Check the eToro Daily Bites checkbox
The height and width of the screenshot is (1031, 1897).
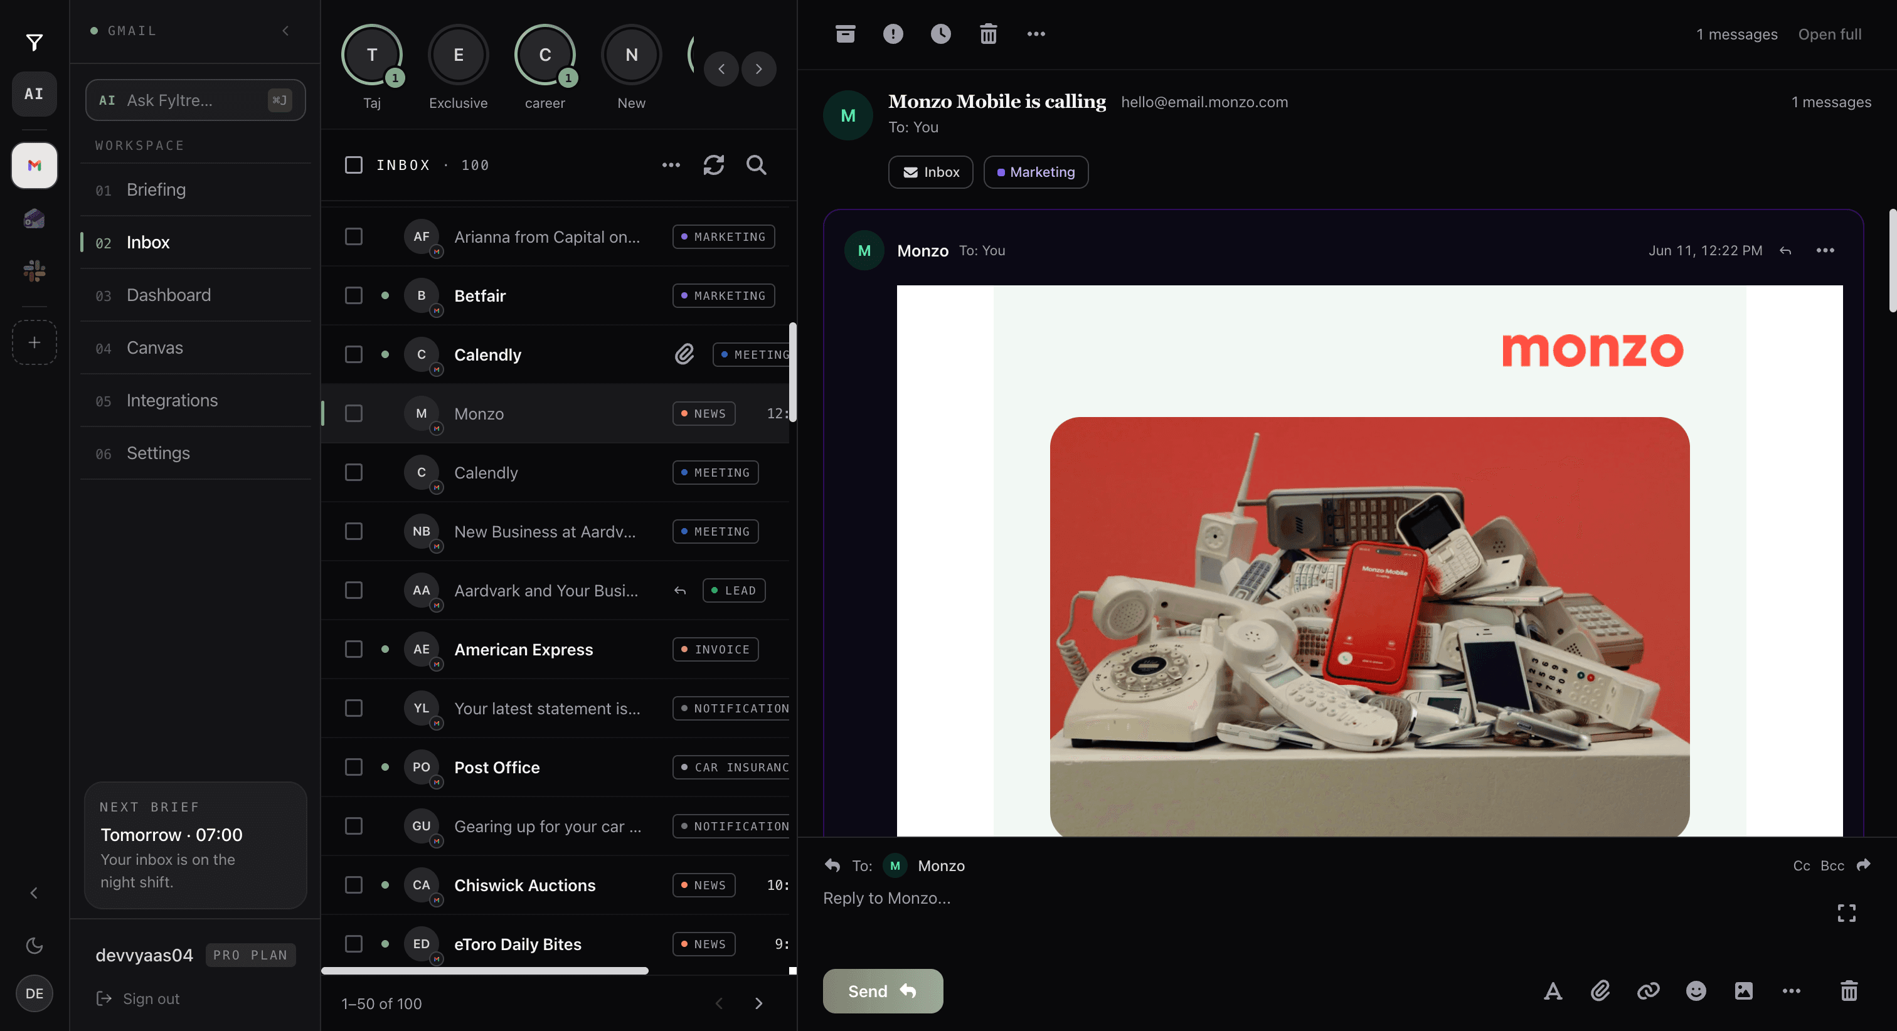coord(353,943)
